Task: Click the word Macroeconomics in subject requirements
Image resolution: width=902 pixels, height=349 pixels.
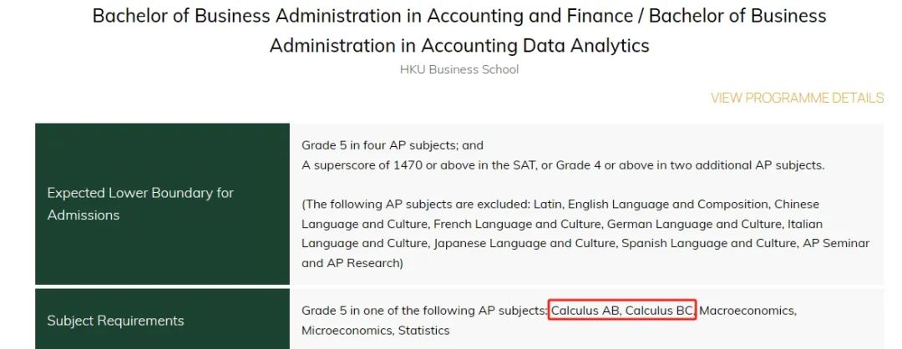Action: [x=747, y=311]
